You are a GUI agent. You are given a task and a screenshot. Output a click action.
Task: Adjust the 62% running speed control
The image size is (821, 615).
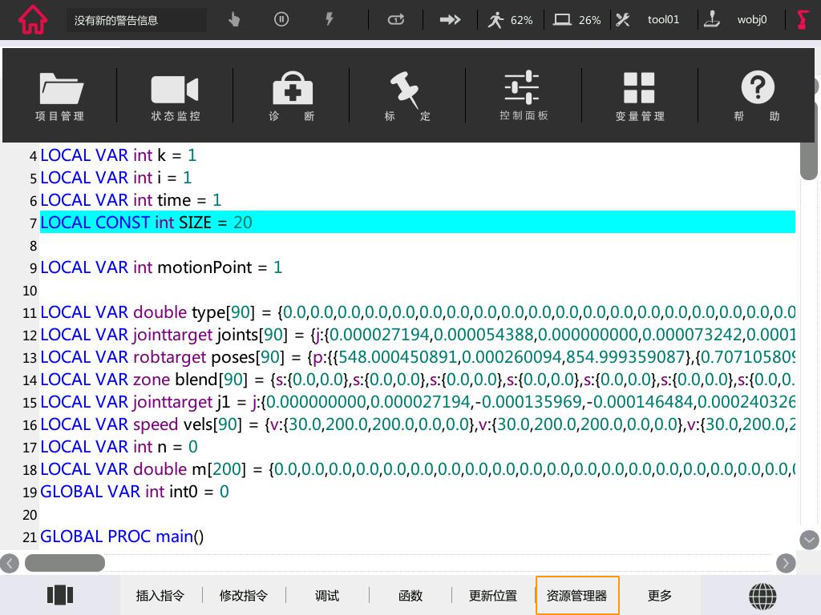coord(511,19)
